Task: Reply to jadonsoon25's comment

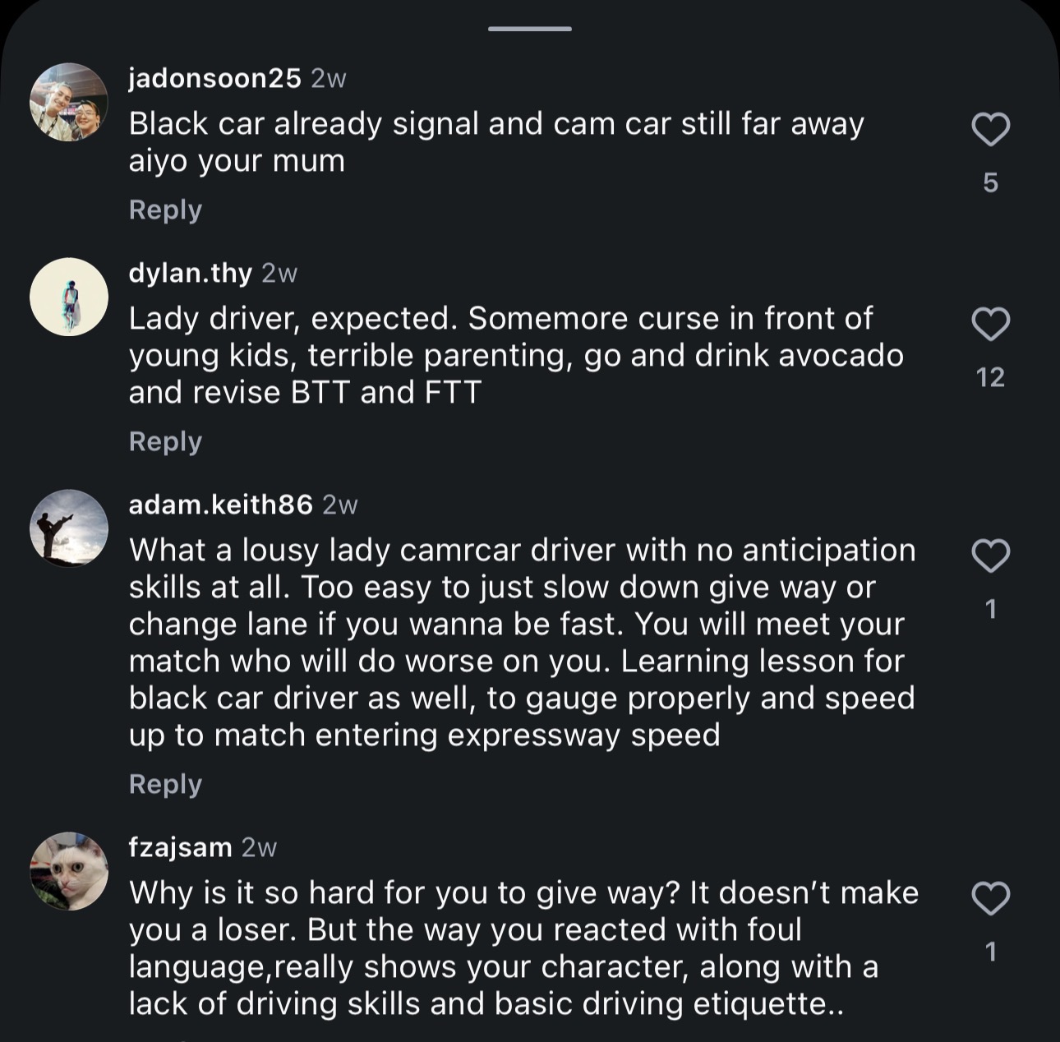Action: click(x=165, y=210)
